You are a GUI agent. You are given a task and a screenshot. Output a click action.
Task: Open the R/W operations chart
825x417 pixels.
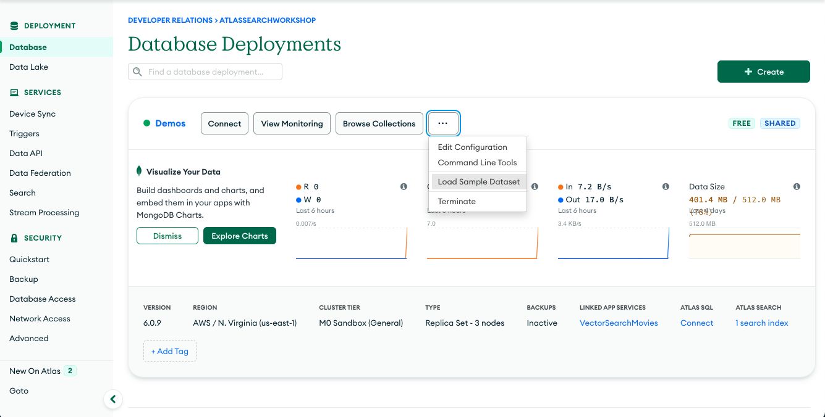point(352,243)
